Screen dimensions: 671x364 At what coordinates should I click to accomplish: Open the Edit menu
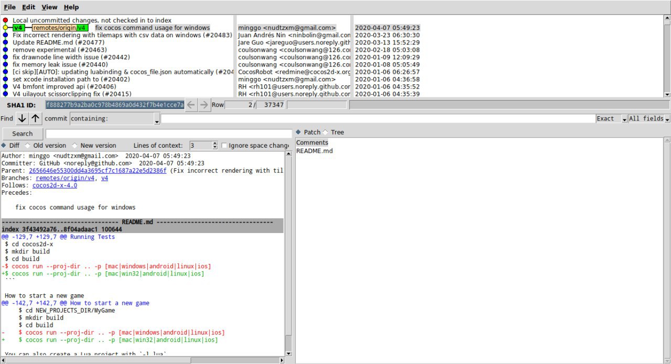pyautogui.click(x=28, y=7)
